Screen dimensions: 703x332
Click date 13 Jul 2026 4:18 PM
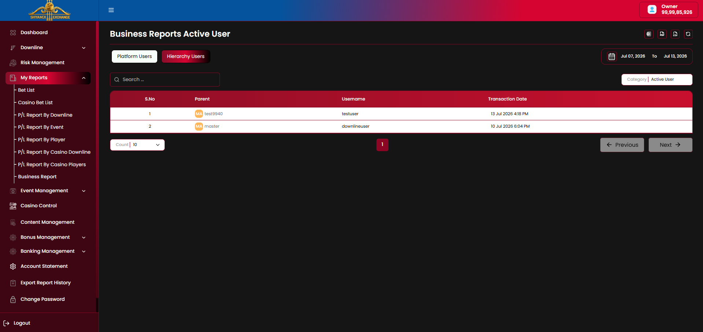coord(509,114)
